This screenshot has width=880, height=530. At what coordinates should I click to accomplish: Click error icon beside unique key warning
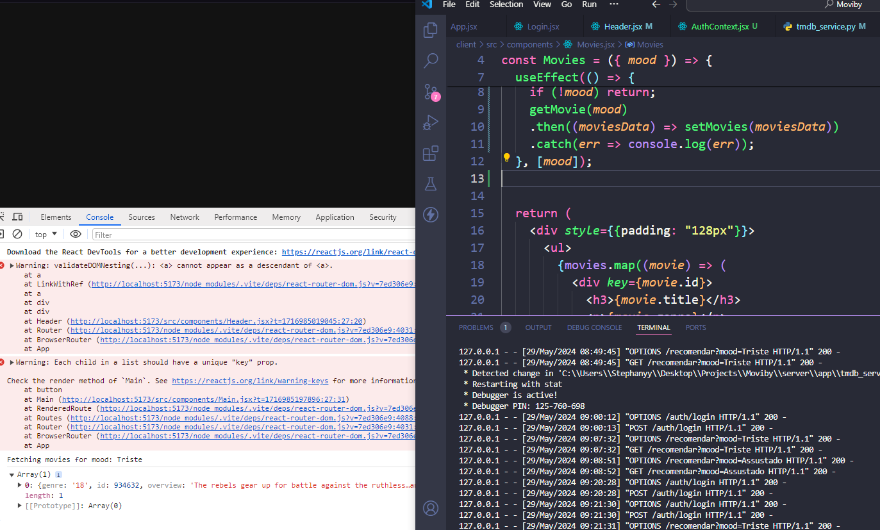(x=3, y=362)
